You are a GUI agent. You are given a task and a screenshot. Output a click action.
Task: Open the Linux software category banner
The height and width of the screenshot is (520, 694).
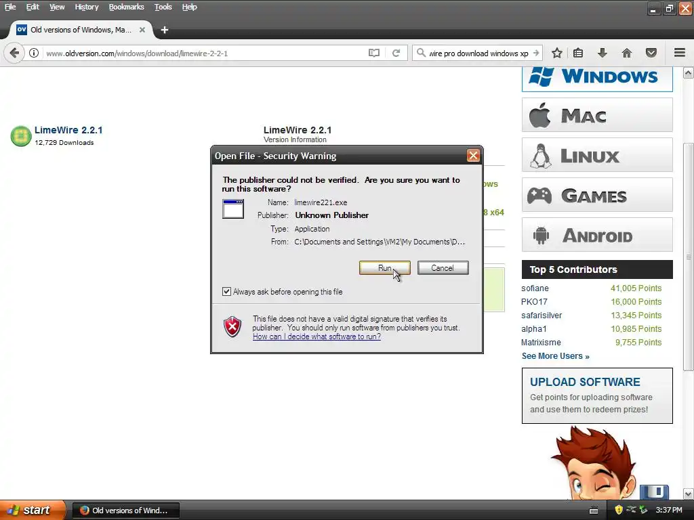(x=597, y=155)
